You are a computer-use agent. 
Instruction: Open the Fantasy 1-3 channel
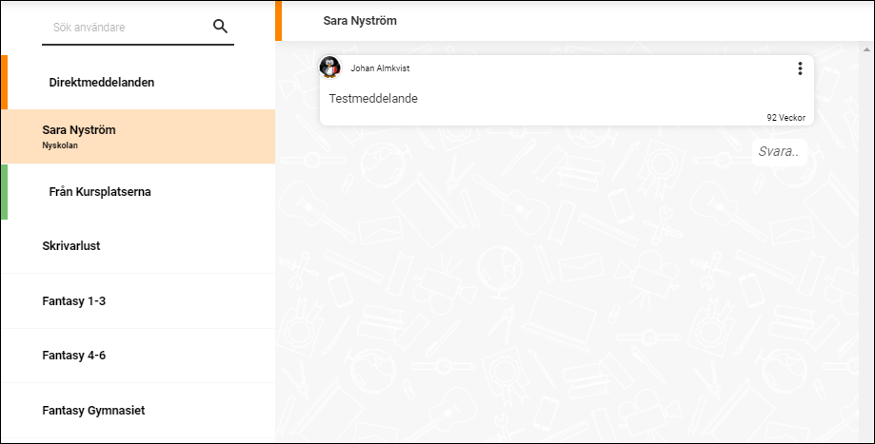[138, 300]
